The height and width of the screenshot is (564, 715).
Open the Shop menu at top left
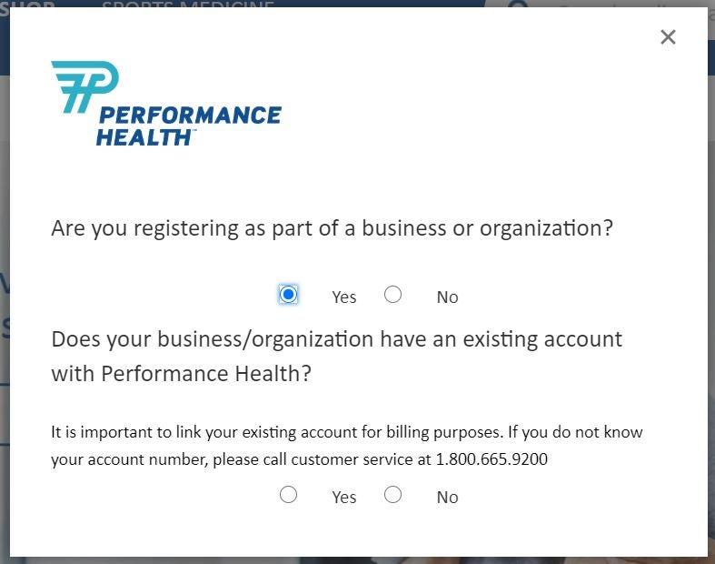click(27, 5)
